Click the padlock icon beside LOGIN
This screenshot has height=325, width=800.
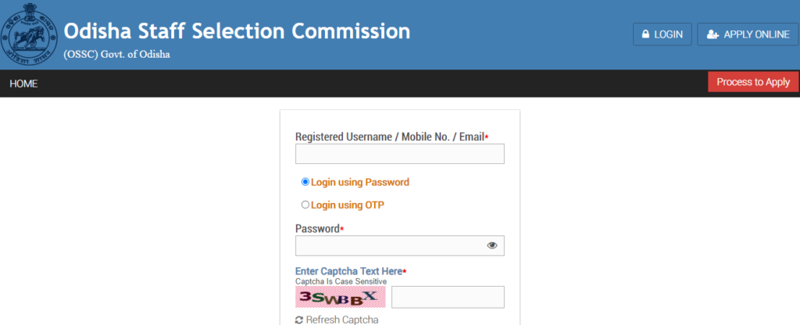tap(645, 34)
